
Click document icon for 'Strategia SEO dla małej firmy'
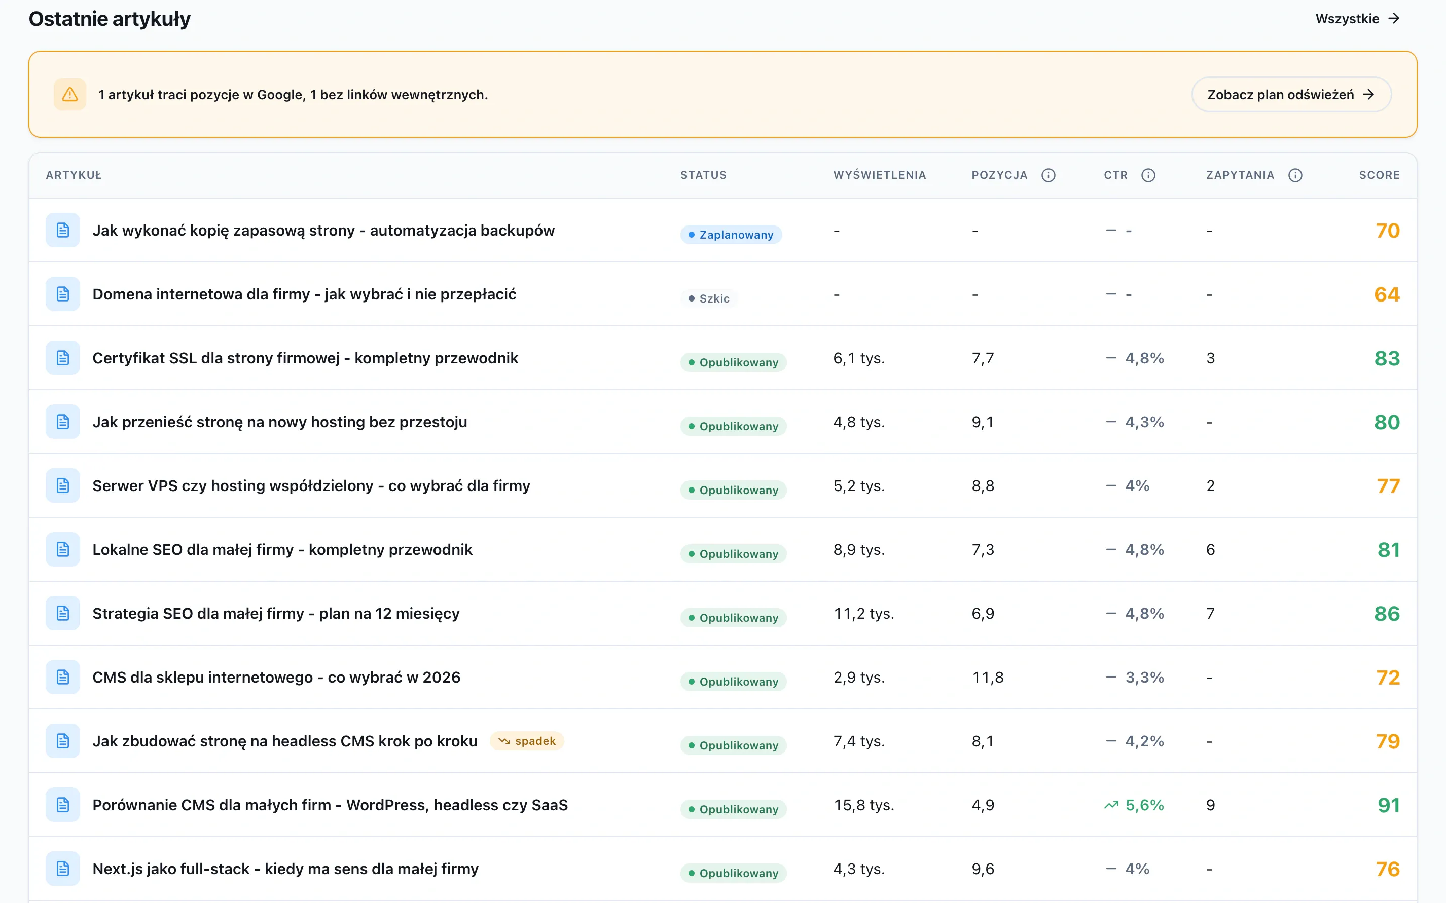pyautogui.click(x=63, y=613)
